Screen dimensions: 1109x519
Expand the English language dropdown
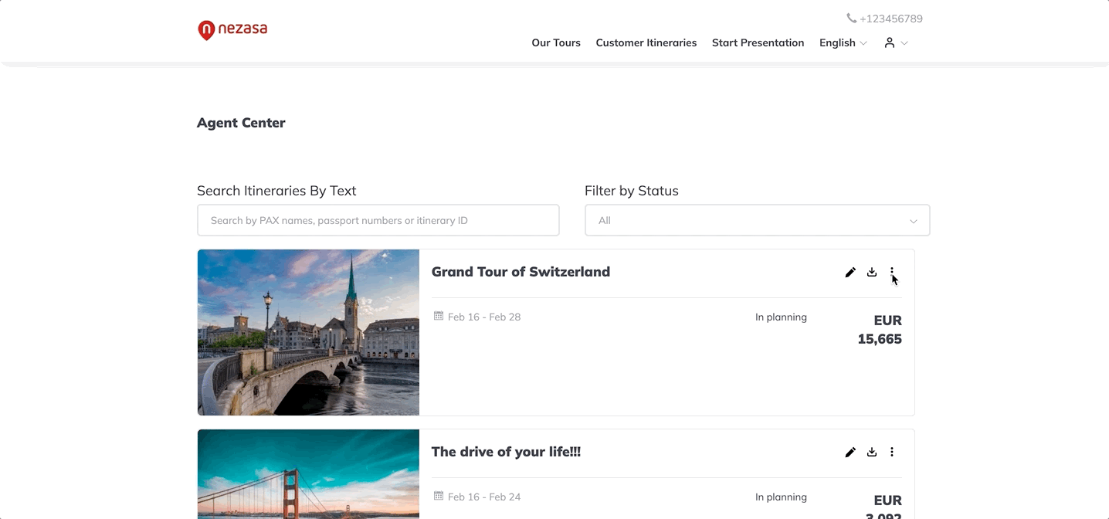coord(843,42)
